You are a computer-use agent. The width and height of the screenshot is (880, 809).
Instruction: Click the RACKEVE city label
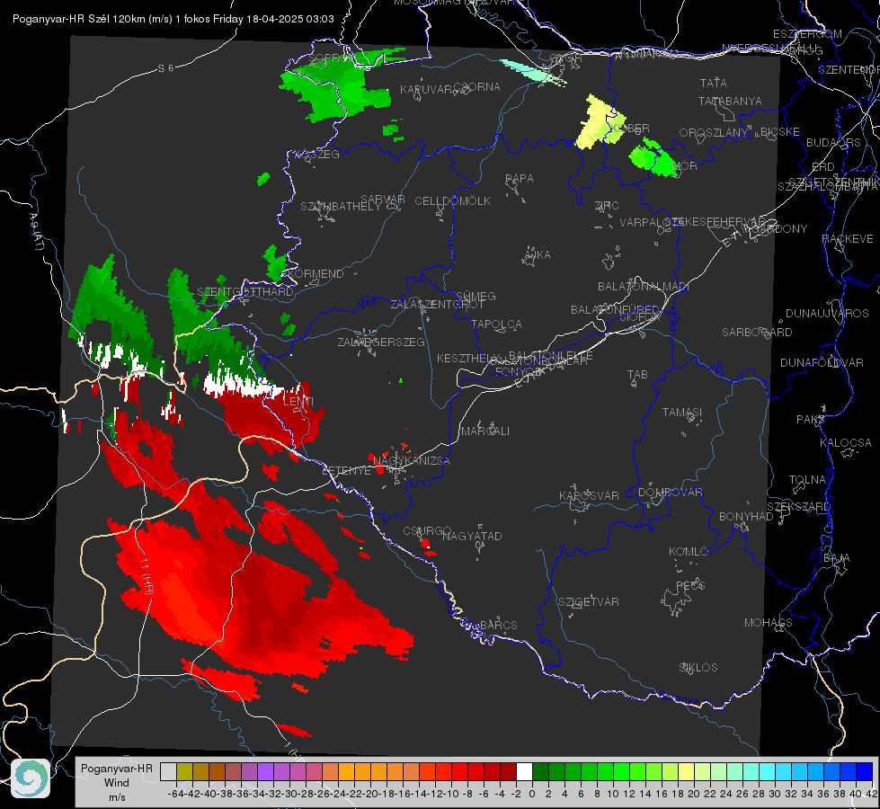(848, 239)
